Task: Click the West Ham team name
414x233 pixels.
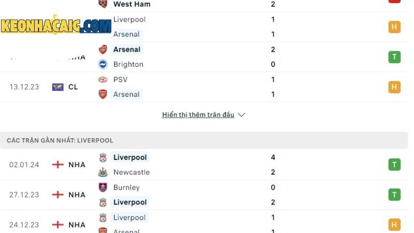Action: (132, 4)
